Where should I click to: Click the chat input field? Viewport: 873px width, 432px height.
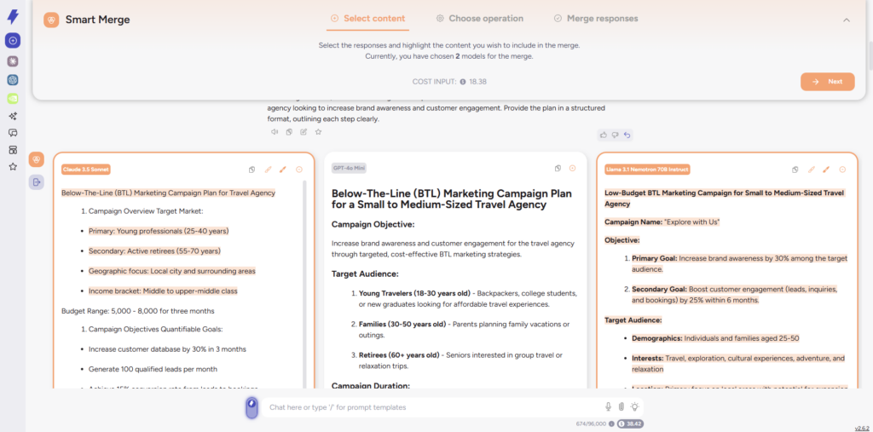(431, 407)
